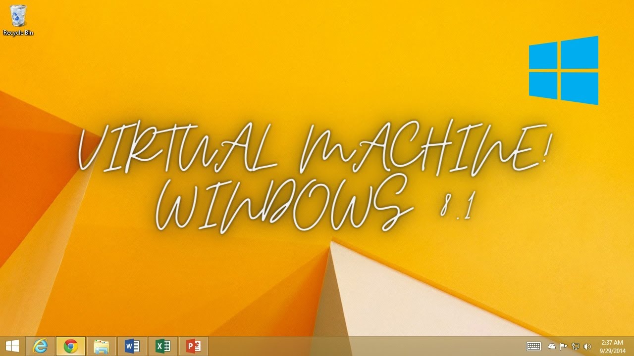The image size is (634, 356).
Task: Open the Recycle Bin desktop icon
Action: point(18,20)
